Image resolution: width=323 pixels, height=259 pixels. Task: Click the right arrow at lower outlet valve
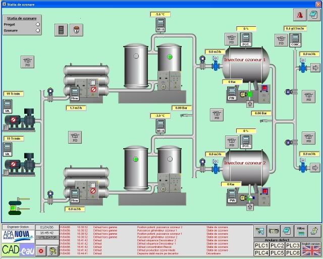315,167
